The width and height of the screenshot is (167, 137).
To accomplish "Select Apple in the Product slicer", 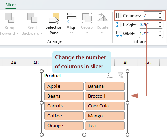I will (x=64, y=86).
